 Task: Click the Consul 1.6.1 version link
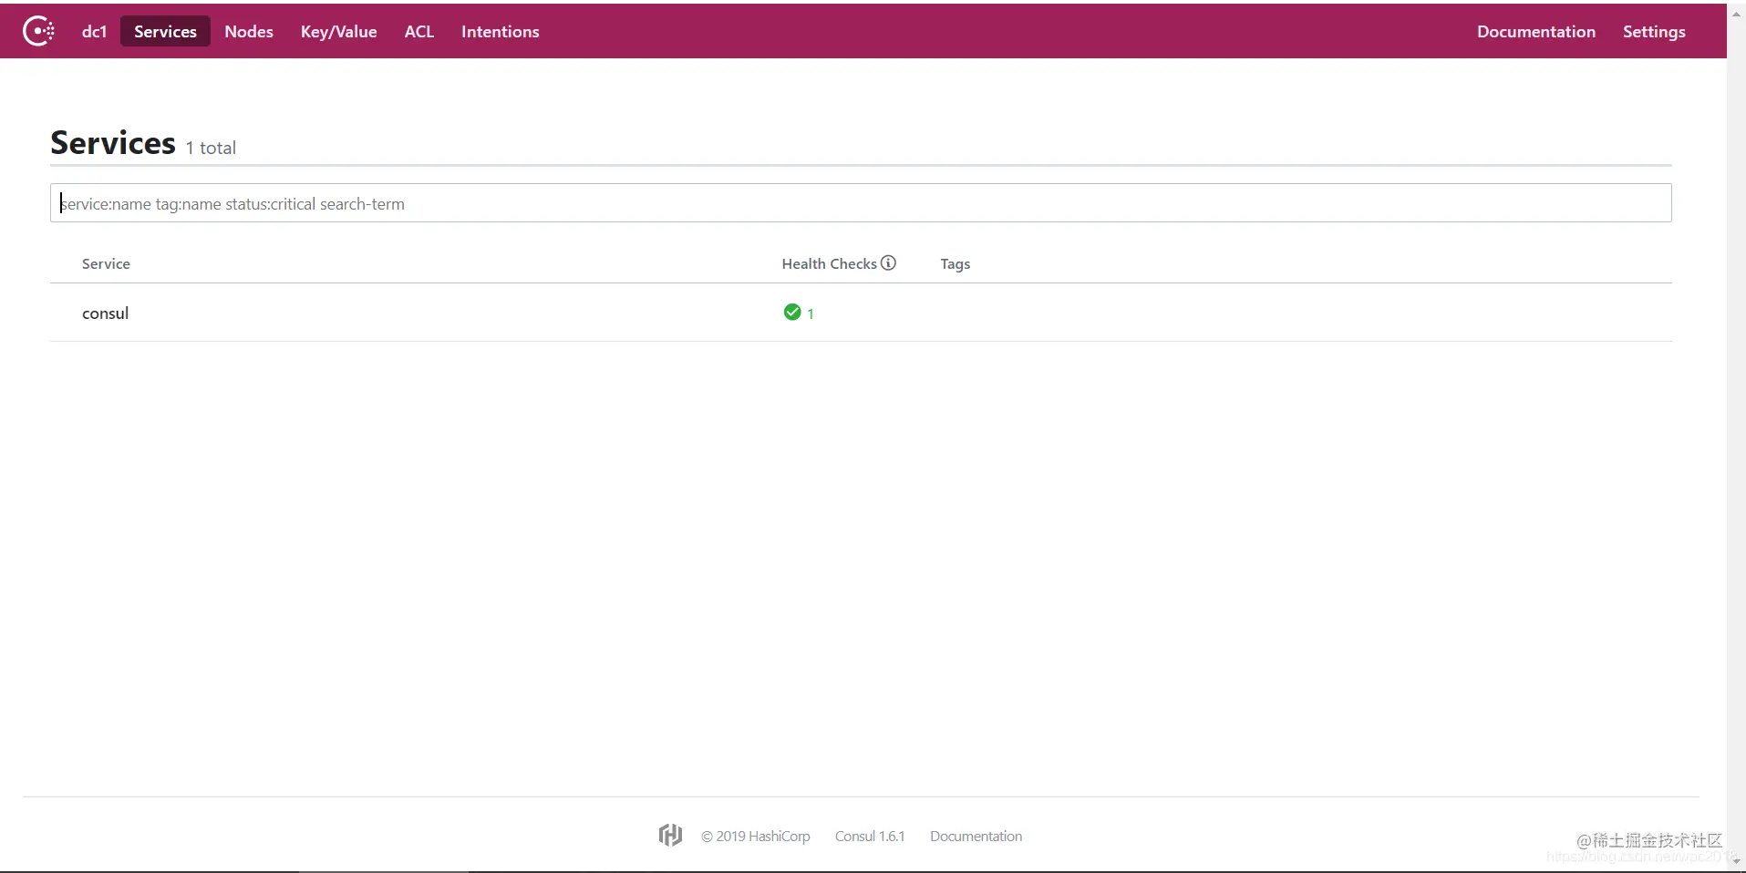[870, 836]
